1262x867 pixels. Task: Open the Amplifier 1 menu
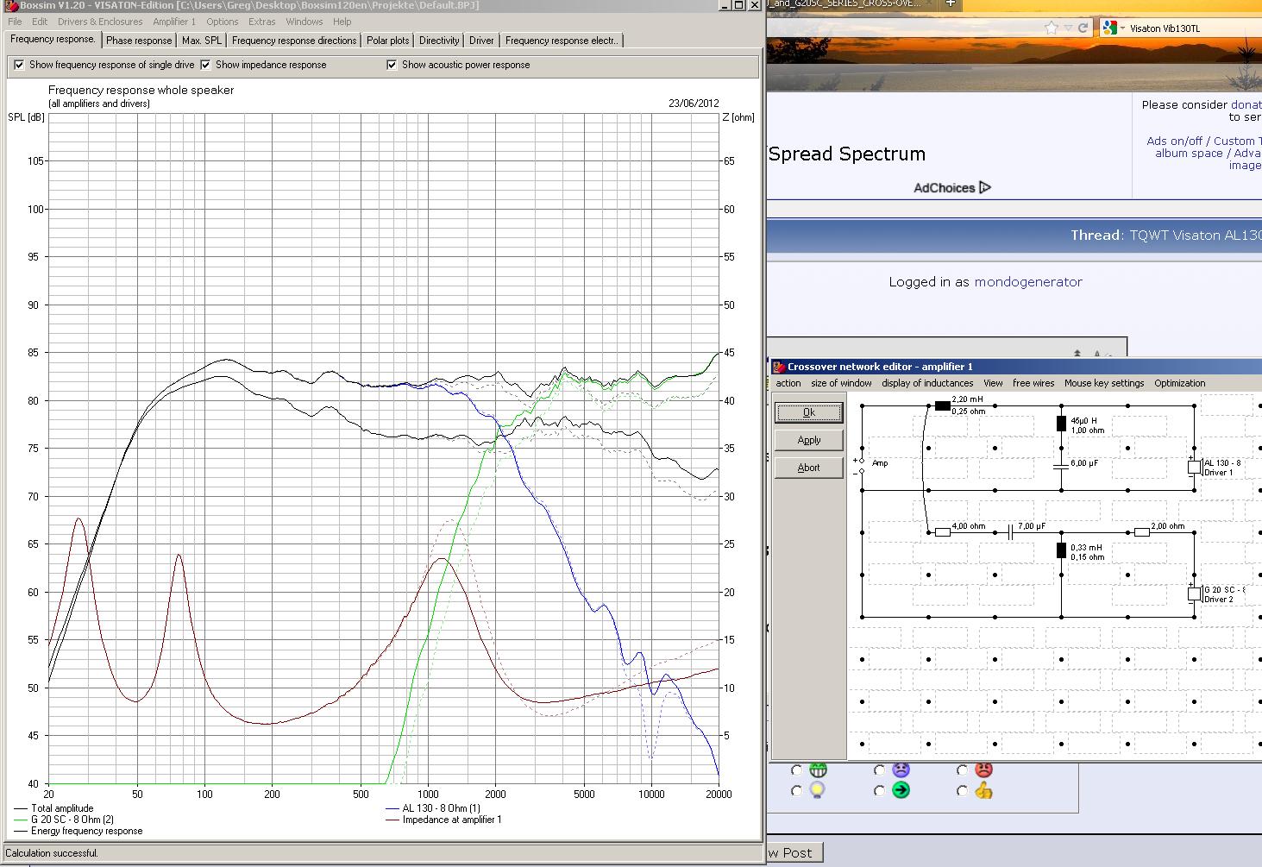174,22
